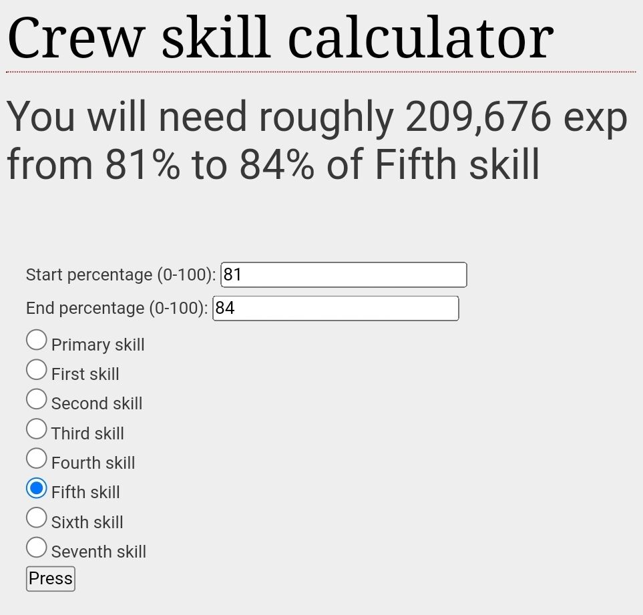Select the Third skill radio circle
This screenshot has height=615, width=643.
click(x=37, y=429)
